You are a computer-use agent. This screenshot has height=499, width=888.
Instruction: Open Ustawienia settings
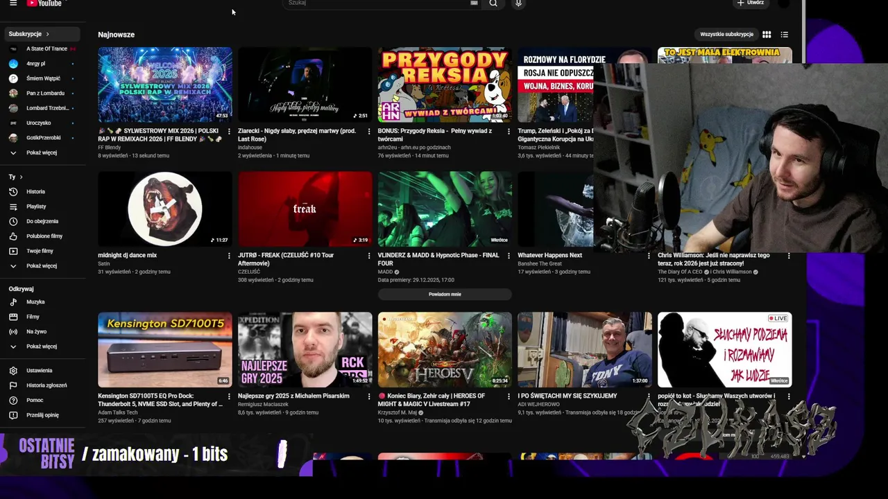coord(43,371)
